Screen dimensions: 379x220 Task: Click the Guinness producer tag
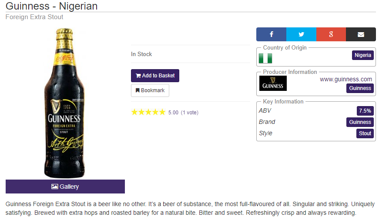(360, 88)
